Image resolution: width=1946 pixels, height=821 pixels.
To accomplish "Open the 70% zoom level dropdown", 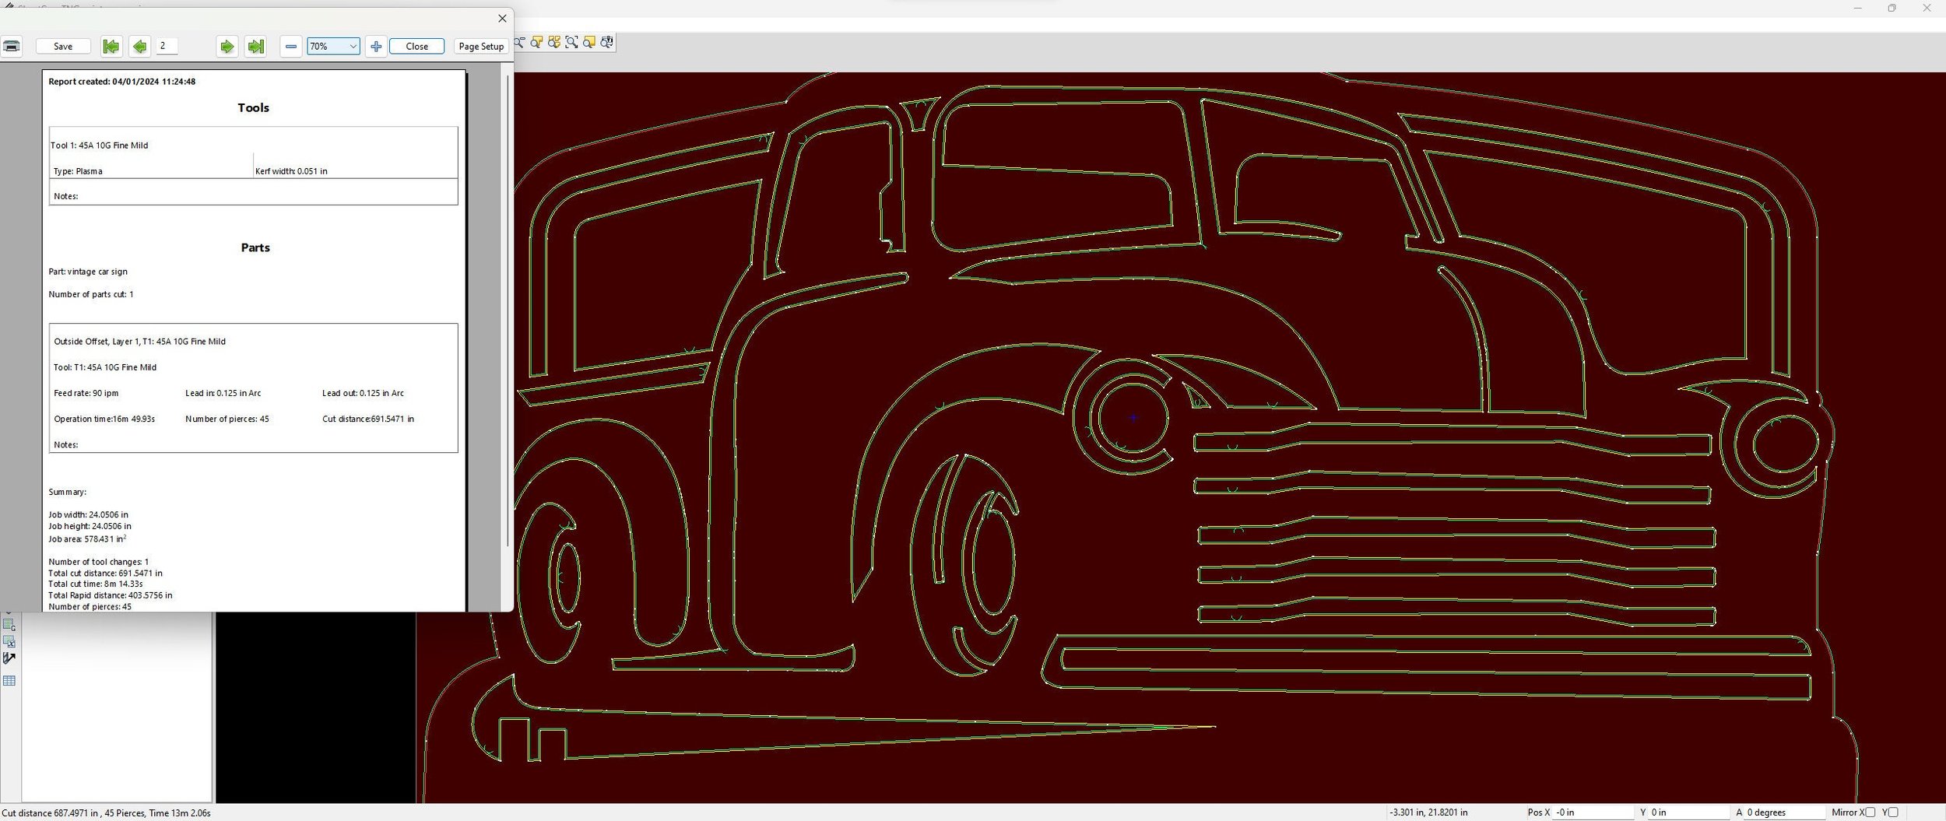I will click(333, 47).
